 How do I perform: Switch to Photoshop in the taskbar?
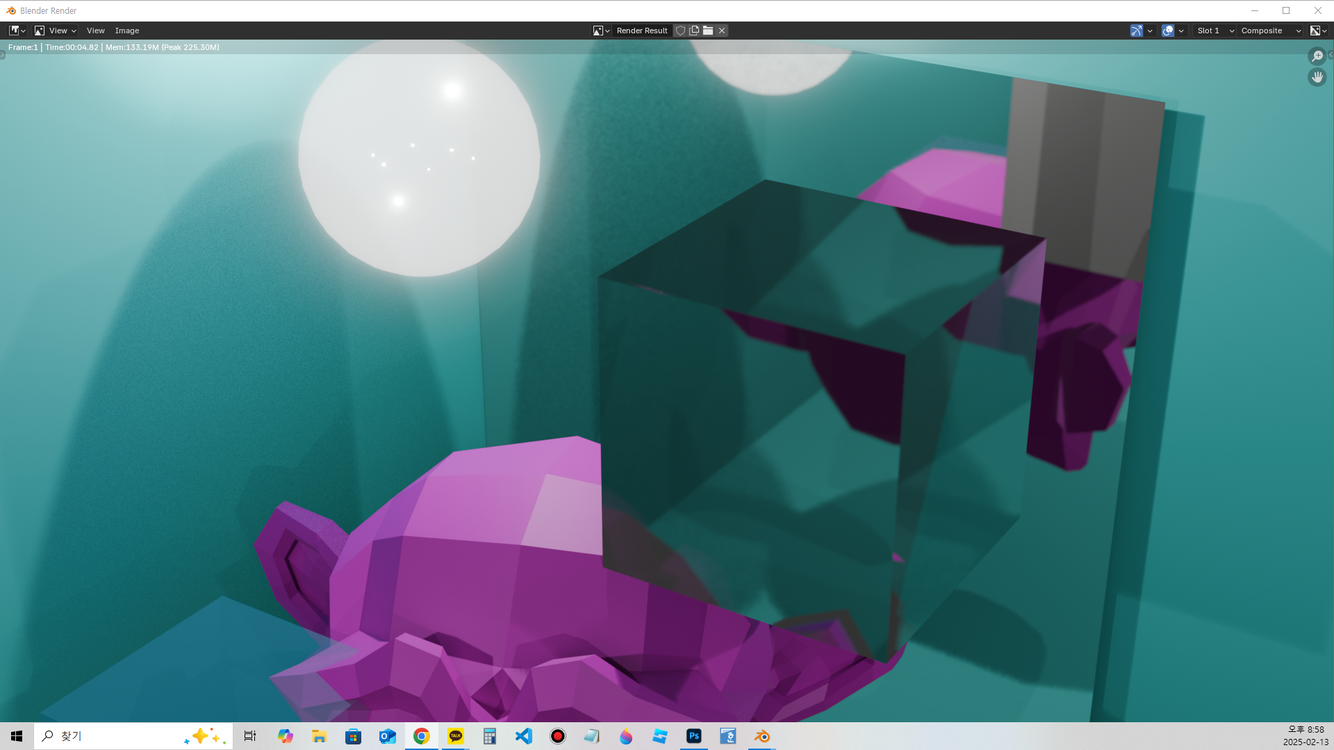coord(693,736)
